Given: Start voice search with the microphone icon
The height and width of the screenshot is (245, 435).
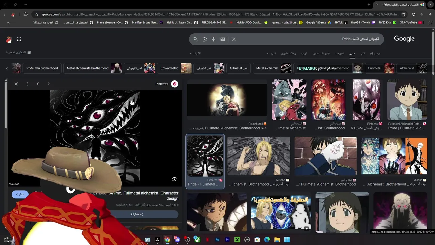Looking at the screenshot, I should (213, 39).
